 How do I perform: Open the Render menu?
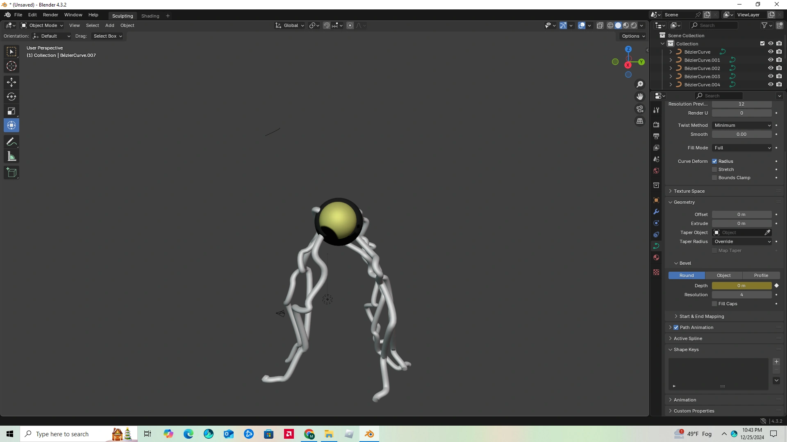(x=50, y=15)
